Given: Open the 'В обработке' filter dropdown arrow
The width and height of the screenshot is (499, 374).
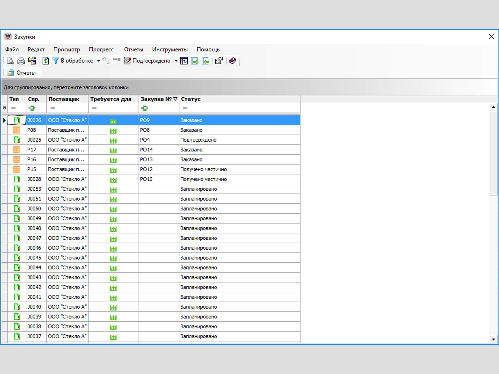Looking at the screenshot, I should (x=99, y=61).
